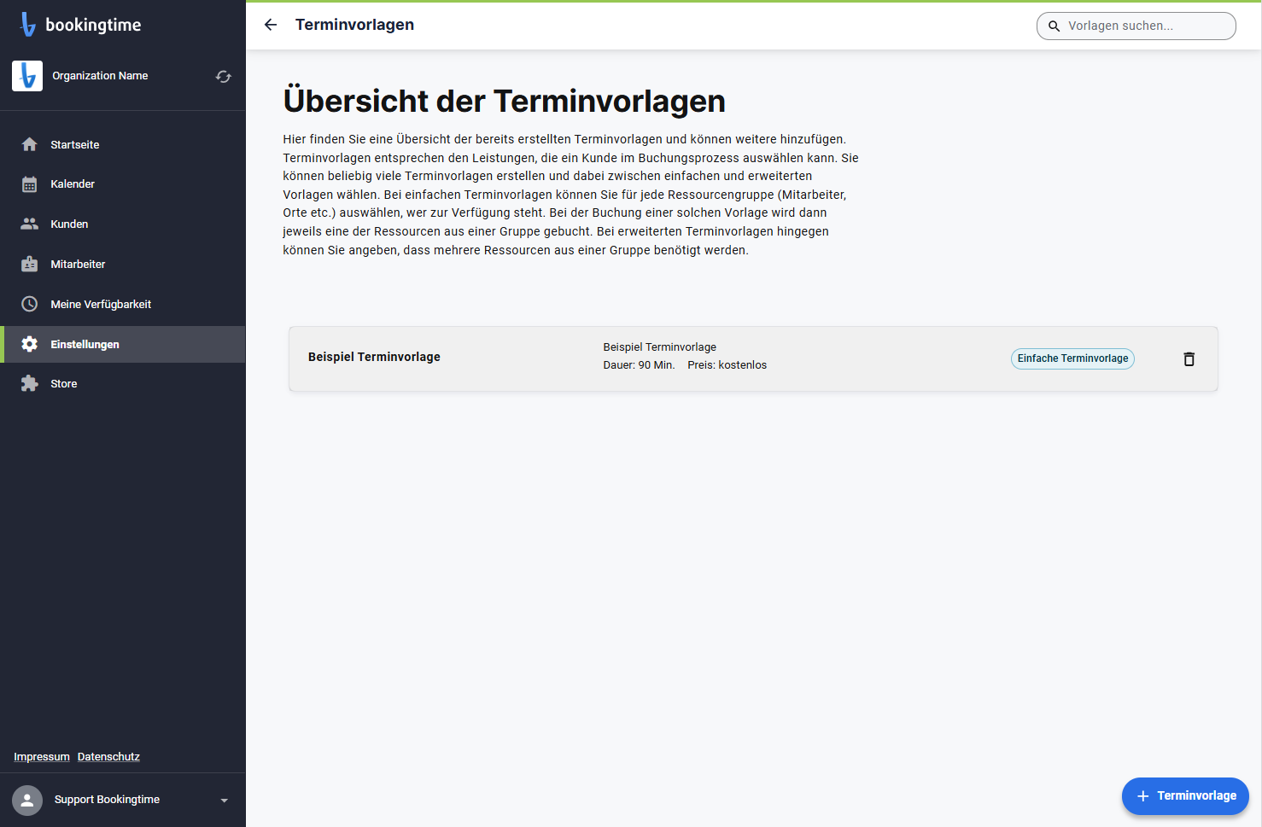
Task: Select Mitarbeiter in the sidebar
Action: pyautogui.click(x=123, y=264)
